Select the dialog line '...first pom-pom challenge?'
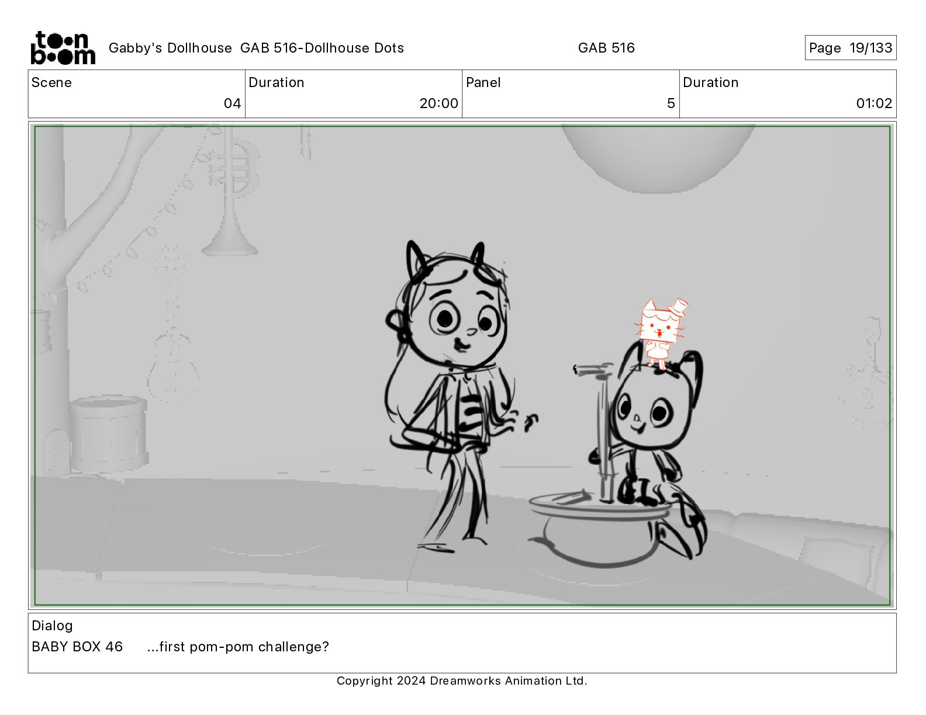Screen dimensions: 926x715 click(238, 647)
